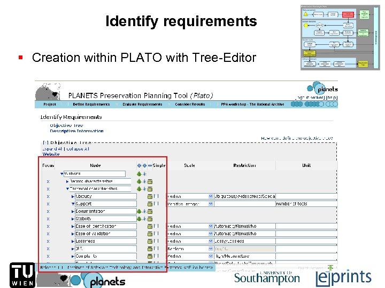Viewport: 385px width, 288px height.
Task: Open the Scale dropdown for Lossiness
Action: coord(211,241)
